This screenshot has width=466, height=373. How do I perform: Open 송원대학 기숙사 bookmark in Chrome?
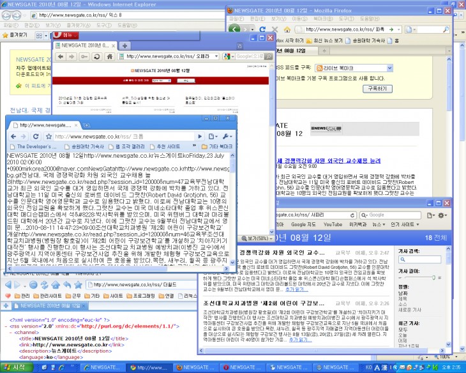pos(84,146)
